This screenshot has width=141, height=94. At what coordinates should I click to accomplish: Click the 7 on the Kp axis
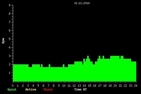click(10, 22)
